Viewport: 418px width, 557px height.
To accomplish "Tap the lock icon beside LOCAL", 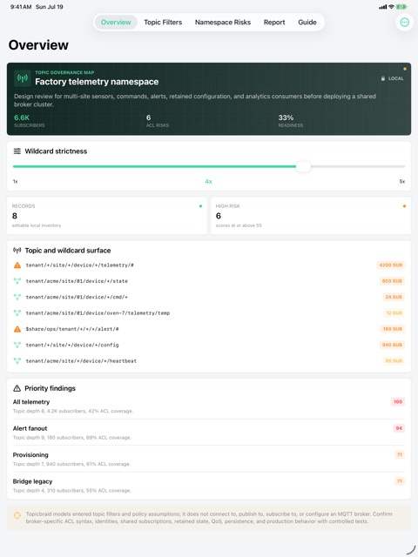I will pos(383,78).
